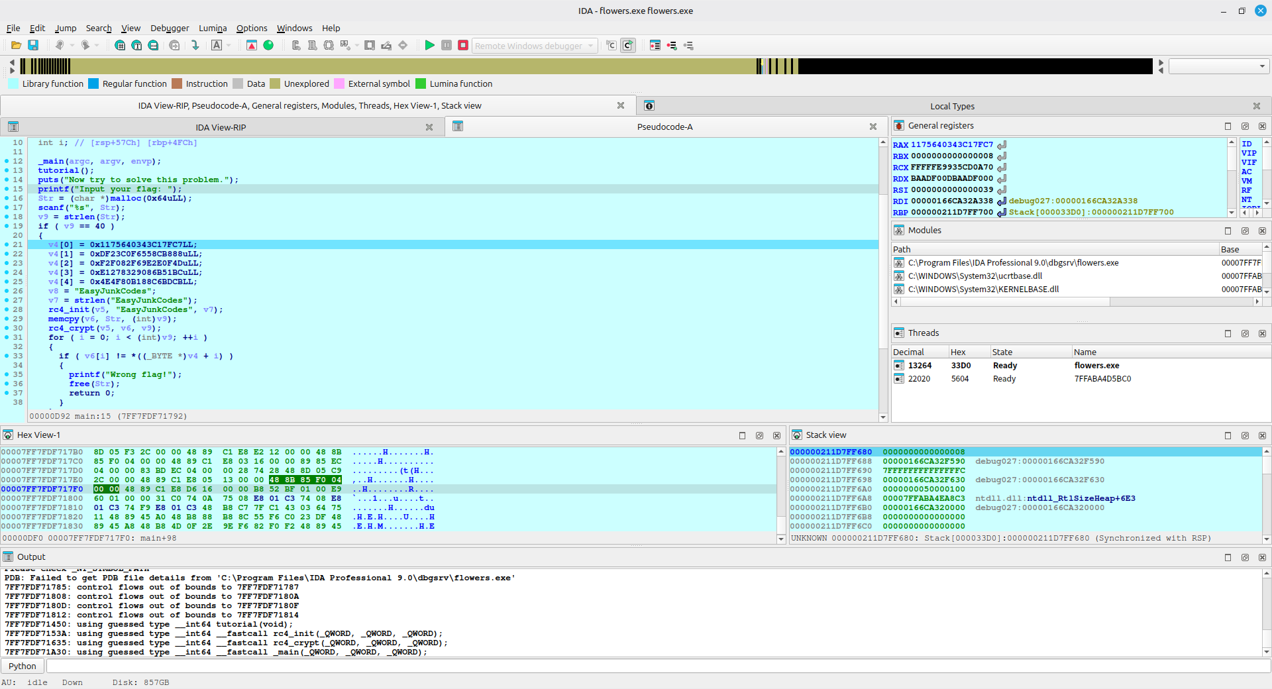Click the Save database icon
The width and height of the screenshot is (1272, 689).
(33, 45)
